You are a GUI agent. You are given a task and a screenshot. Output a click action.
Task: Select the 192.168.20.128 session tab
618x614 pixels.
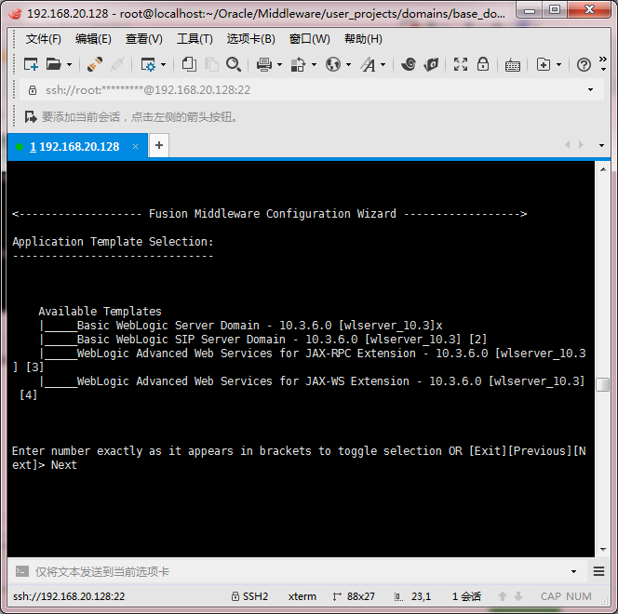(x=77, y=146)
